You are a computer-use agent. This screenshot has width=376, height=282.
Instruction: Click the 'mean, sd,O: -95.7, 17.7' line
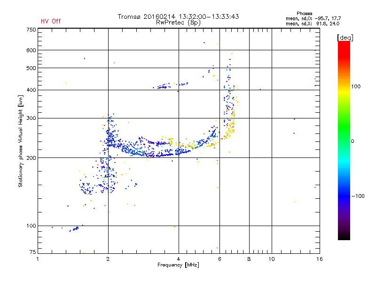pos(313,18)
